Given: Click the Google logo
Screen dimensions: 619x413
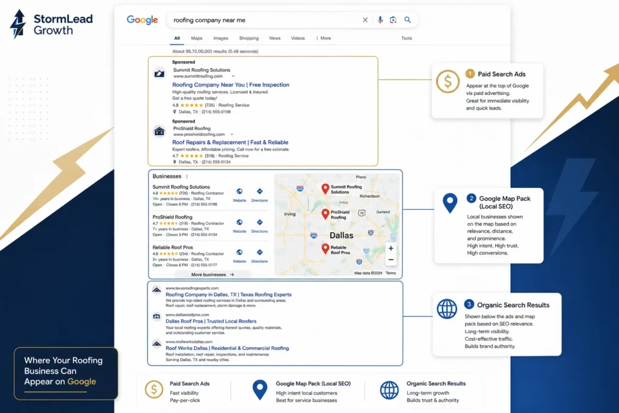Looking at the screenshot, I should click(x=142, y=20).
